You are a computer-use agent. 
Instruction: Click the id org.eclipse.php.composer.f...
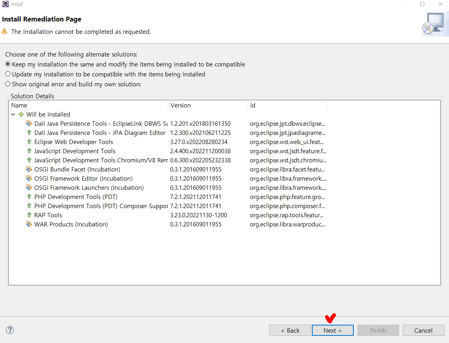[x=287, y=206]
